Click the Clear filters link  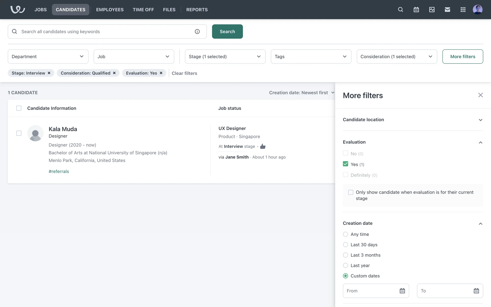[184, 73]
